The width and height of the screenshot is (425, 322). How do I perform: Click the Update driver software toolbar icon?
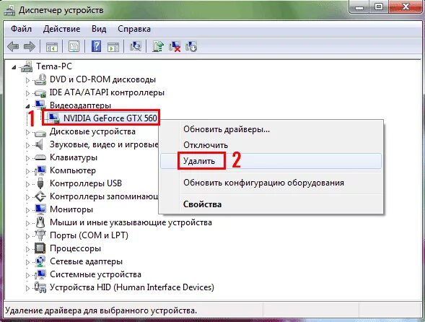(158, 46)
